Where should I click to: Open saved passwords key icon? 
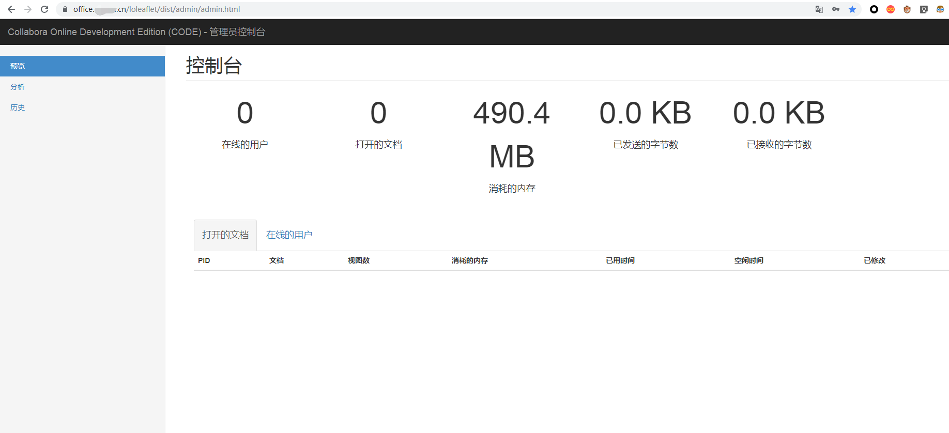coord(836,9)
